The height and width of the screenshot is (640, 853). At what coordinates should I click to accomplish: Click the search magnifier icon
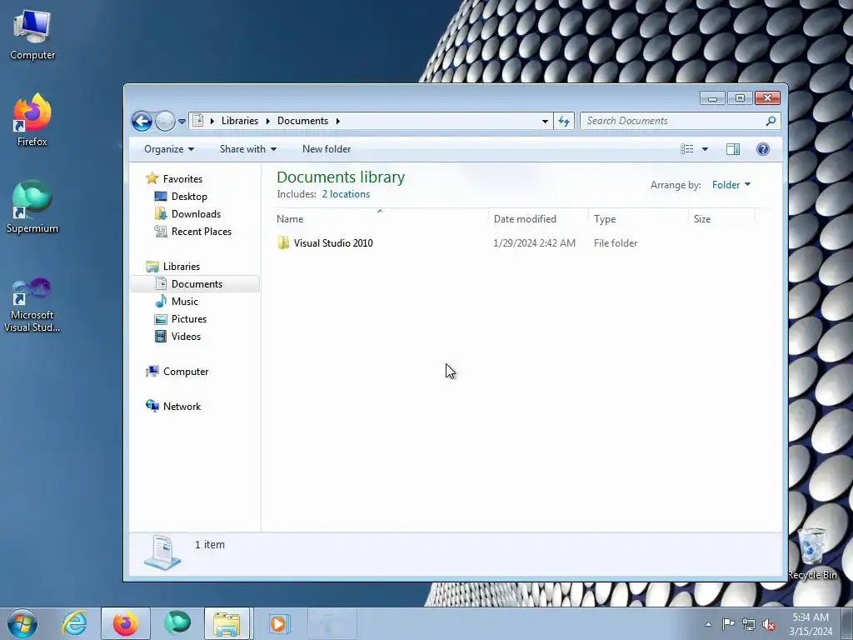click(x=771, y=121)
